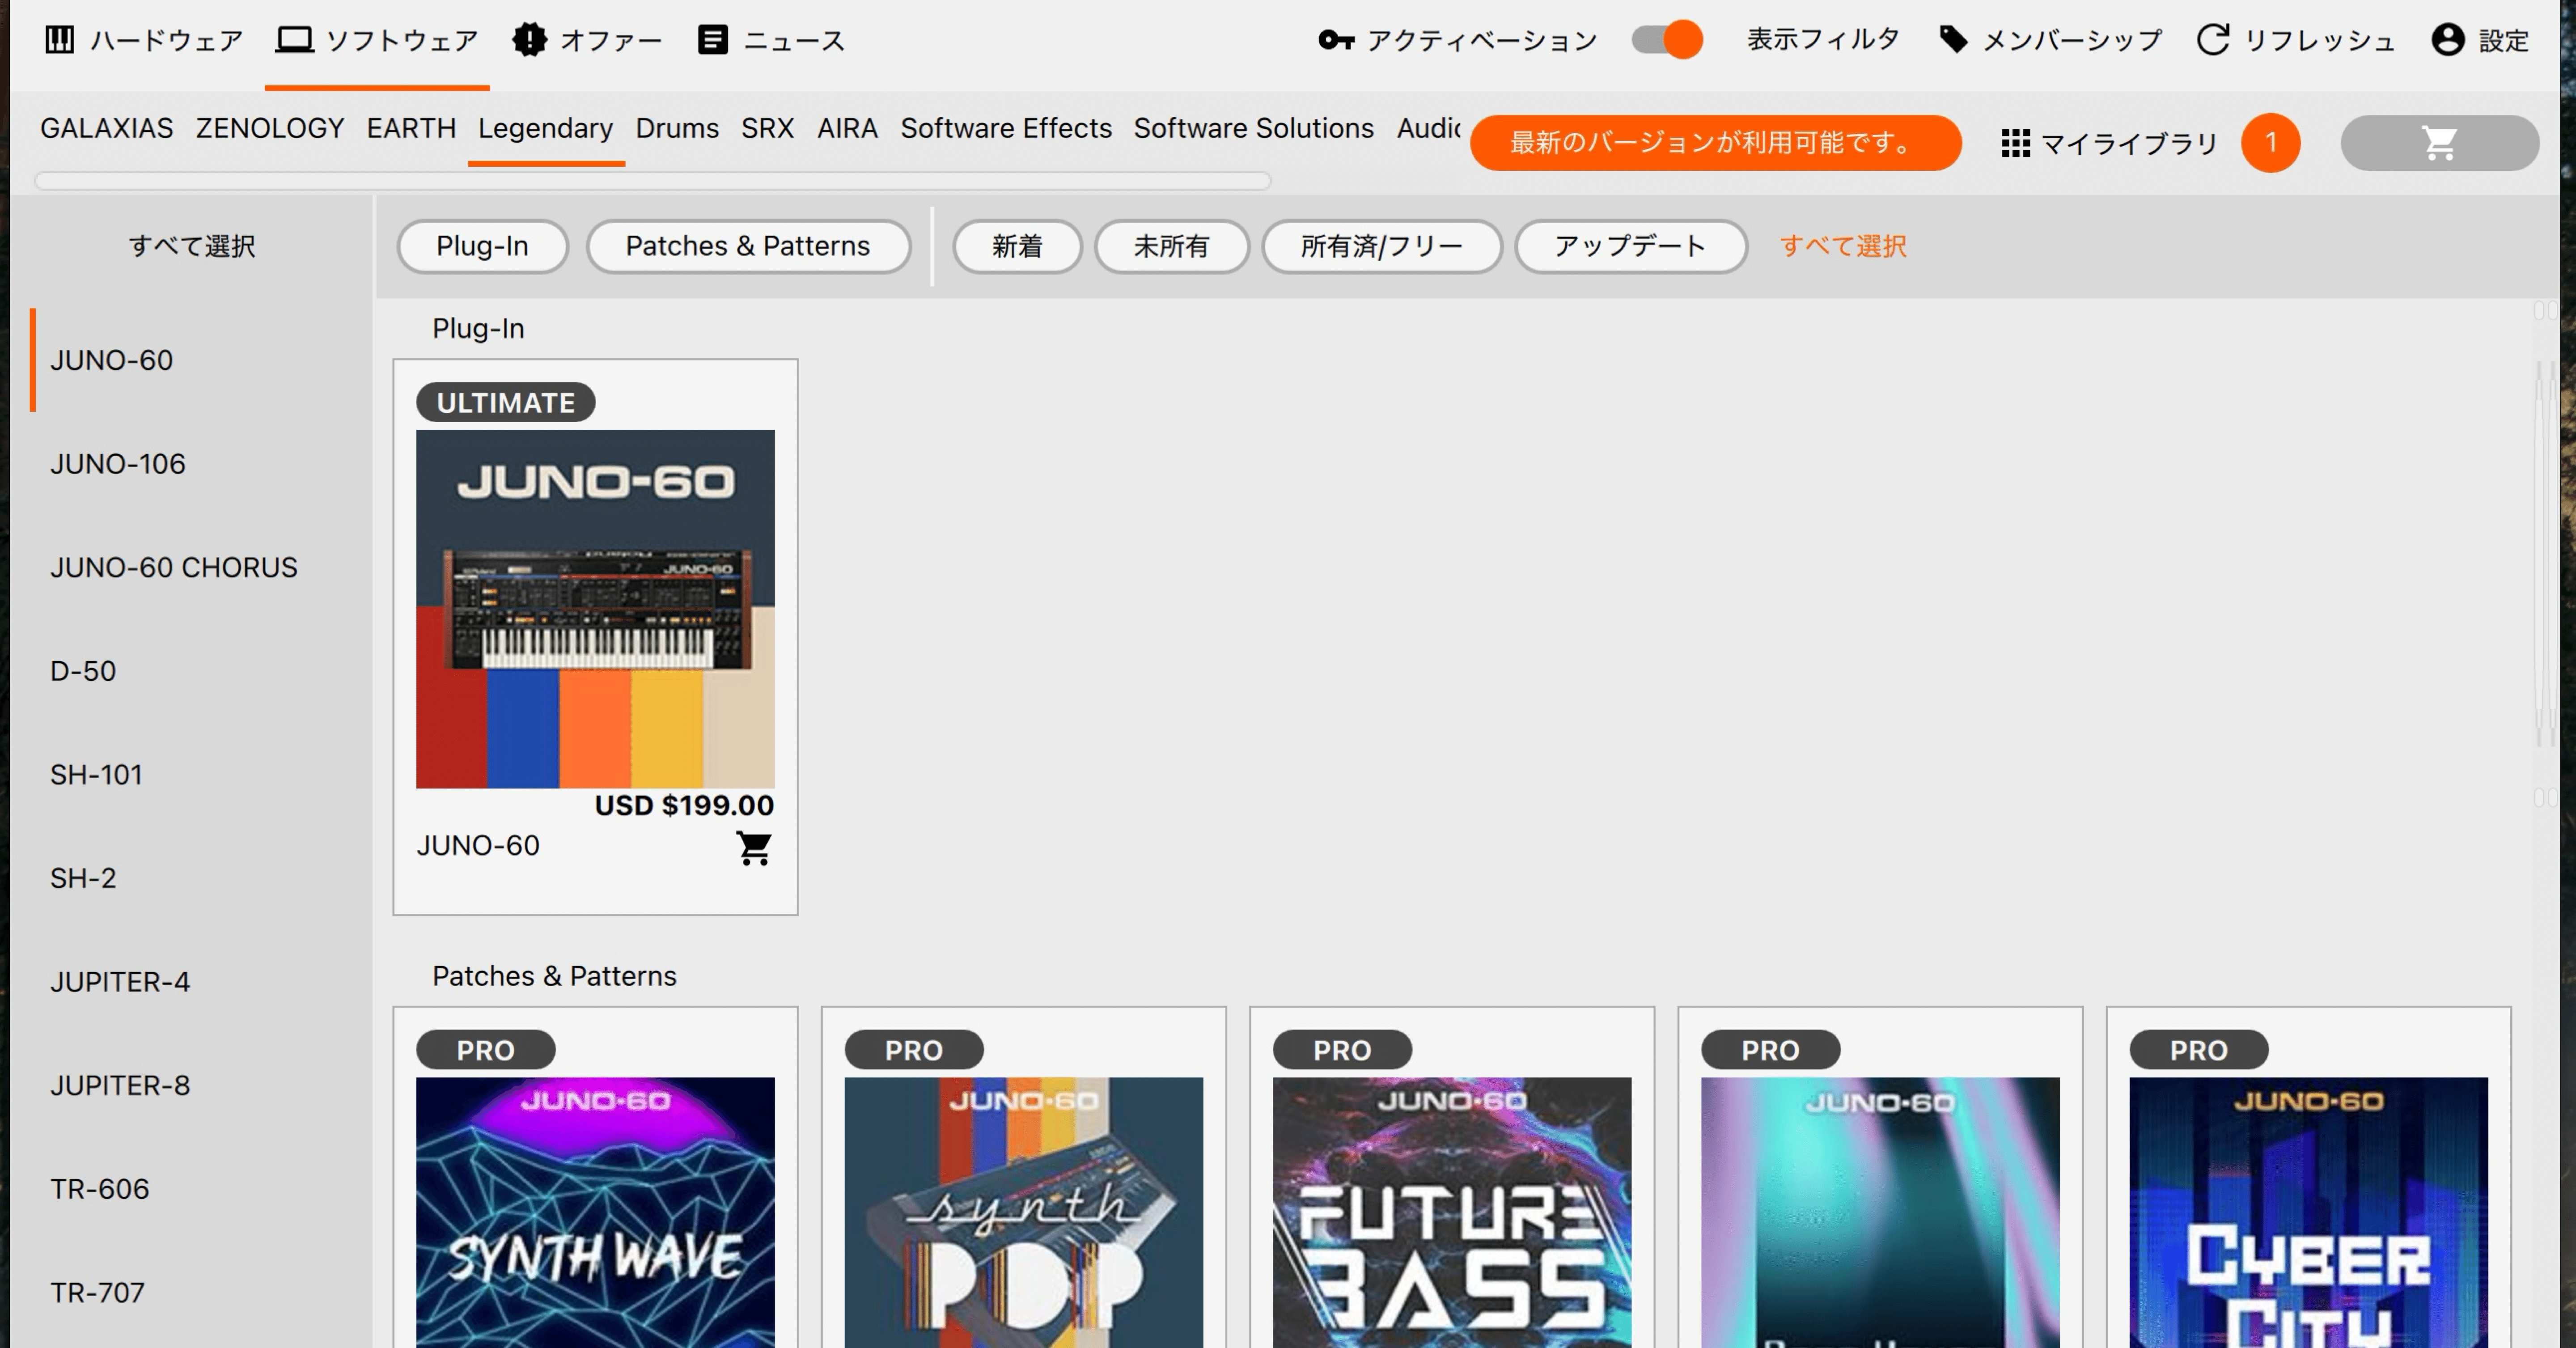Click 最新のバージョンが利用可能です update button
Viewport: 2576px width, 1348px height.
pos(1715,143)
